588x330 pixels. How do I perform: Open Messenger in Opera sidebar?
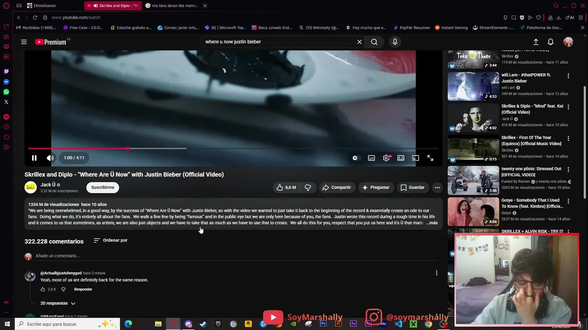click(x=6, y=82)
